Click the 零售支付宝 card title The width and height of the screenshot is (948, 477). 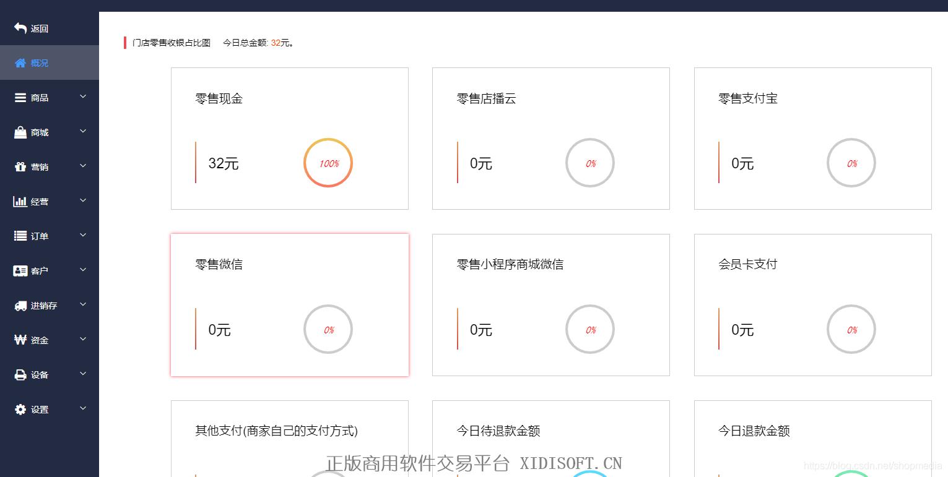point(747,98)
